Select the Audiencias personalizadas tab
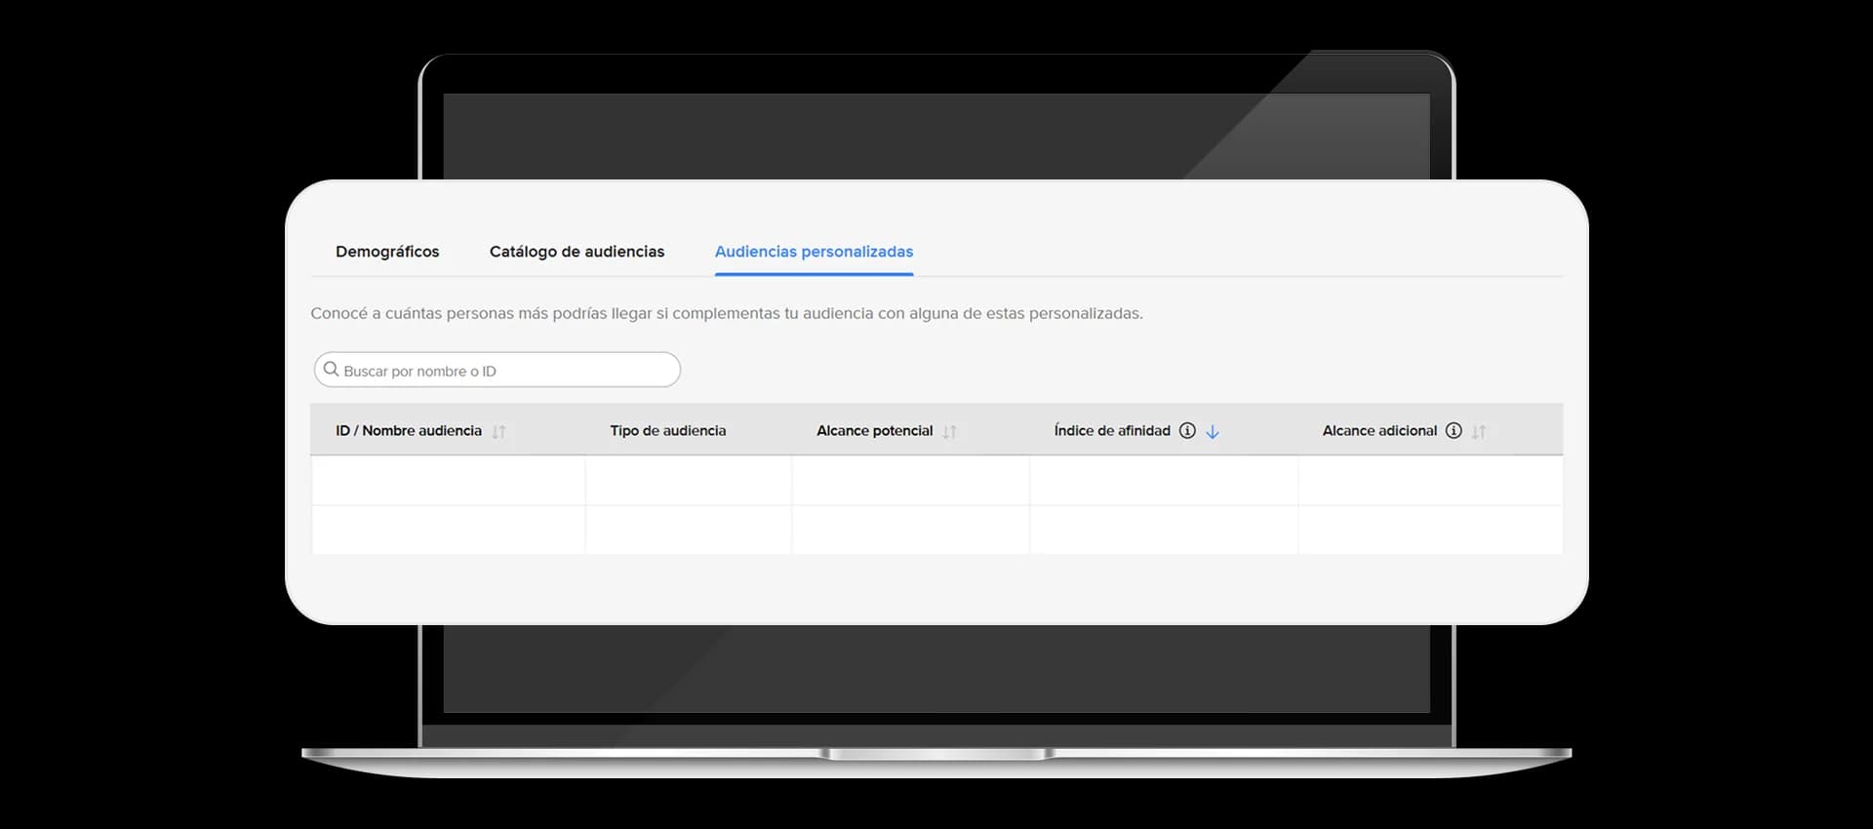The width and height of the screenshot is (1873, 829). coord(814,252)
